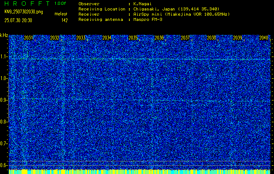Click the 0.9 kHz axis label
The width and height of the screenshot is (274, 174).
coord(4,100)
